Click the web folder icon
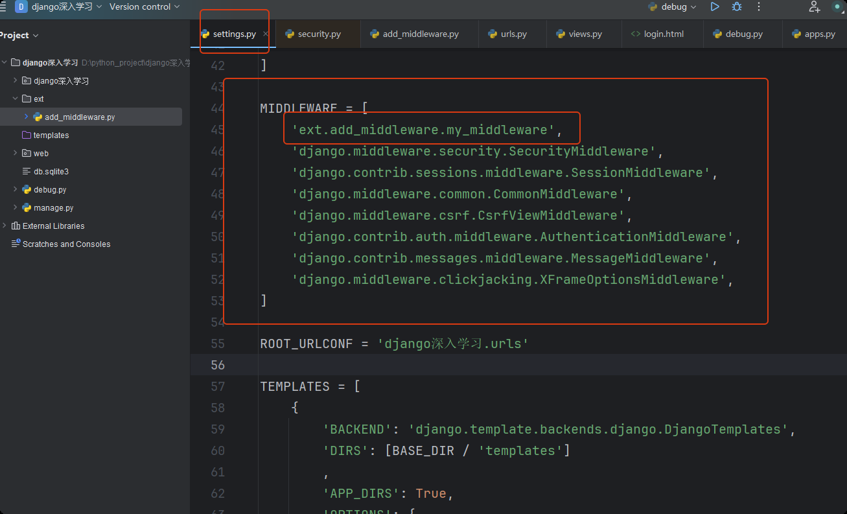Screen dimensions: 847x514 [27, 154]
